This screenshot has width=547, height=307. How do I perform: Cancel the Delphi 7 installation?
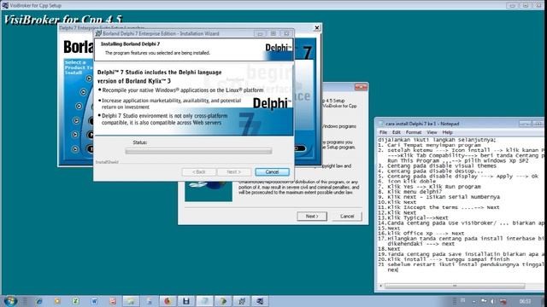coord(272,172)
